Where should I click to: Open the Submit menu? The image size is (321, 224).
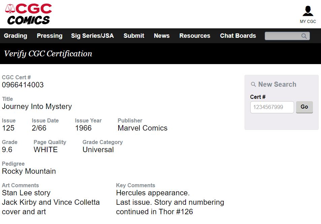(x=134, y=36)
